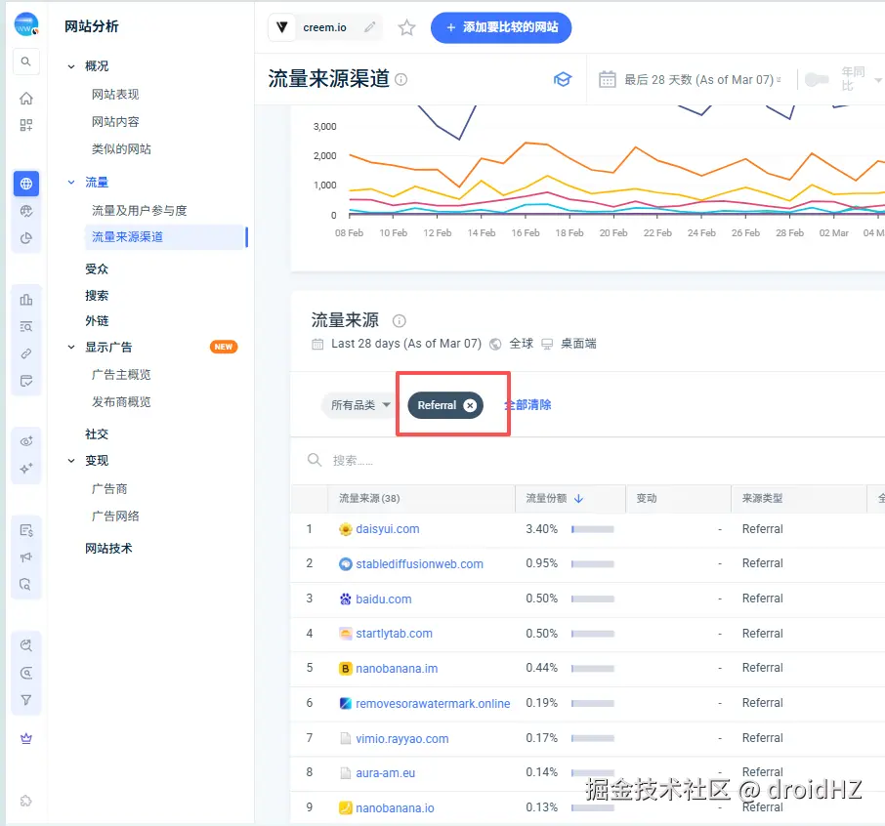The image size is (885, 826).
Task: Open 外链 in sidebar
Action: point(97,321)
